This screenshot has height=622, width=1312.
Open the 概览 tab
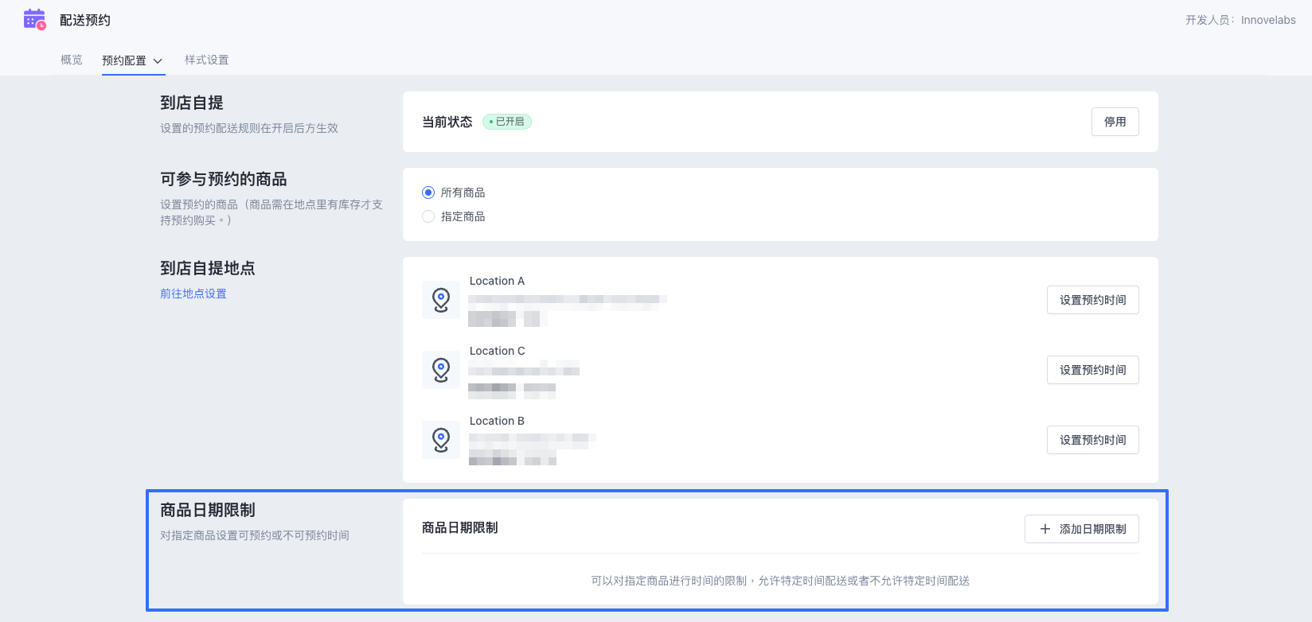pyautogui.click(x=72, y=60)
